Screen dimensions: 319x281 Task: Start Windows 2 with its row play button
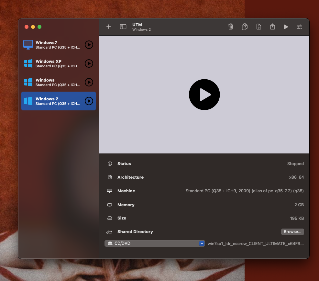[x=89, y=101]
